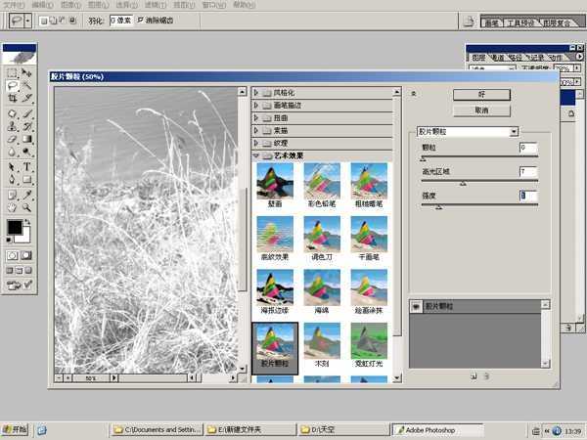Screen dimensions: 587x440
Task: Toggle eye visibility of 胶片颗粒 effect layer
Action: (x=415, y=306)
